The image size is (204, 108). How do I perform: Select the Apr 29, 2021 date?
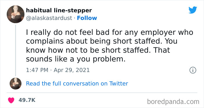72,70
